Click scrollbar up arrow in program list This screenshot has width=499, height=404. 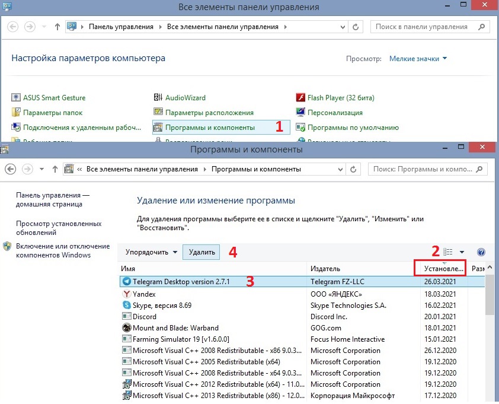[x=490, y=268]
